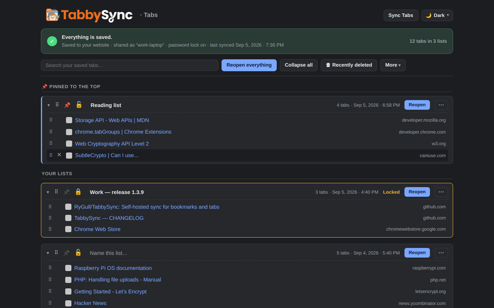The image size is (494, 308).
Task: Click the Collapse all button
Action: 299,65
